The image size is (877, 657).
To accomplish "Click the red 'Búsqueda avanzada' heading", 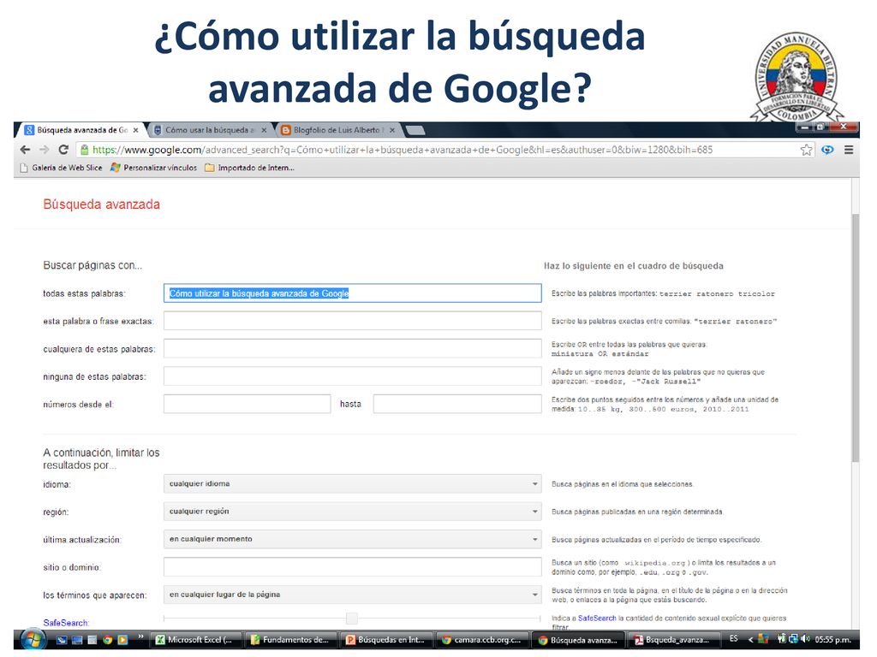I will pos(102,204).
